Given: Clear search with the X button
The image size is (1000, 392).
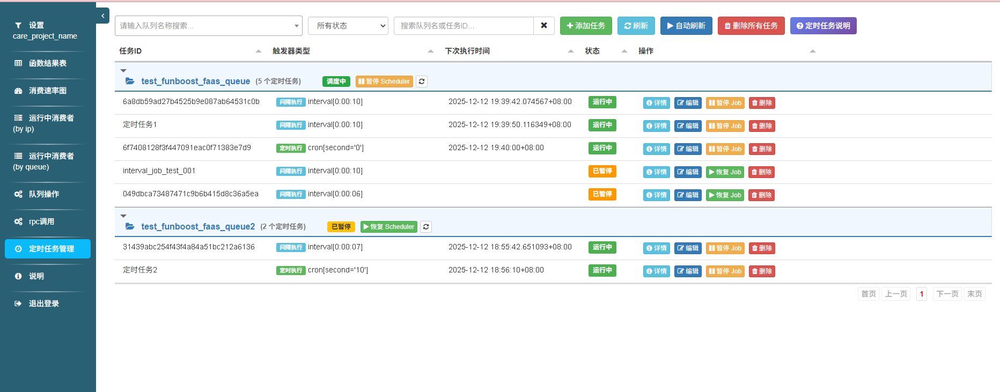Looking at the screenshot, I should (544, 26).
